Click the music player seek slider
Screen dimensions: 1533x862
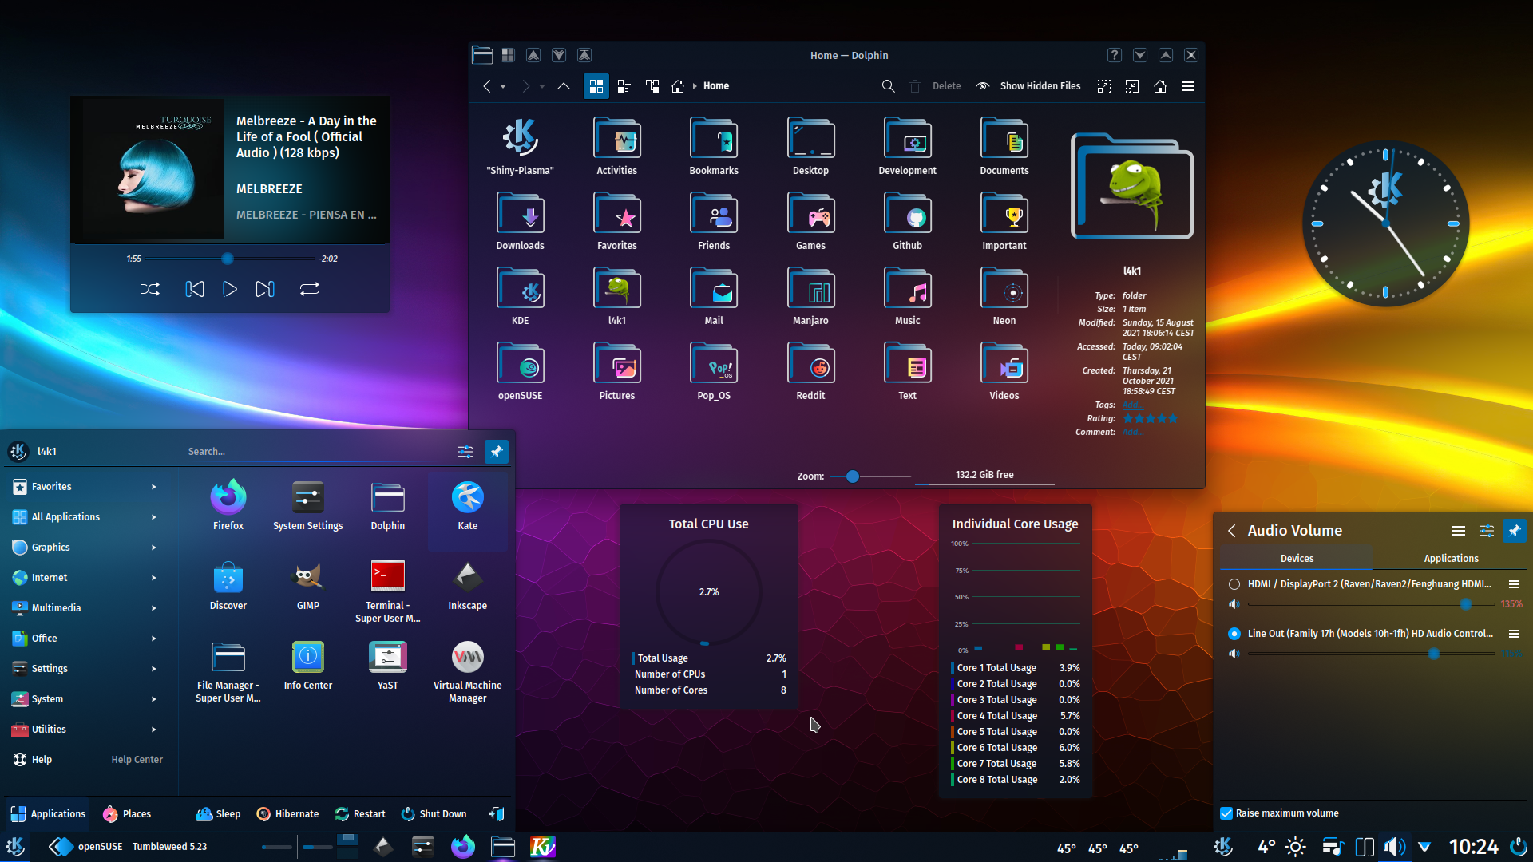[x=231, y=259]
